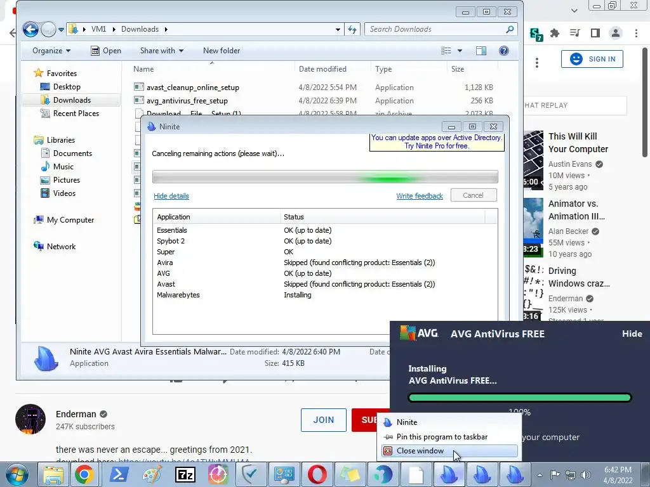Open Opera browser from the taskbar
This screenshot has height=487, width=650.
point(317,474)
